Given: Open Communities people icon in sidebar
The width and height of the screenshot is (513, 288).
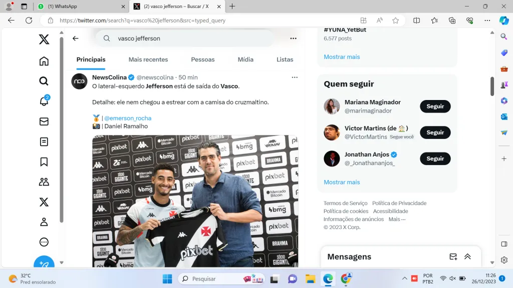Looking at the screenshot, I should tap(44, 182).
